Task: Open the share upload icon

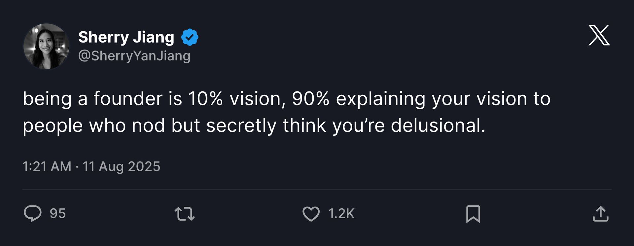Action: [600, 214]
